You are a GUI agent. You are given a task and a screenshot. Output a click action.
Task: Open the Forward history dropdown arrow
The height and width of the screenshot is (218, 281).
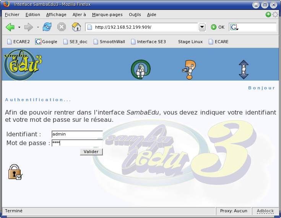(38, 27)
